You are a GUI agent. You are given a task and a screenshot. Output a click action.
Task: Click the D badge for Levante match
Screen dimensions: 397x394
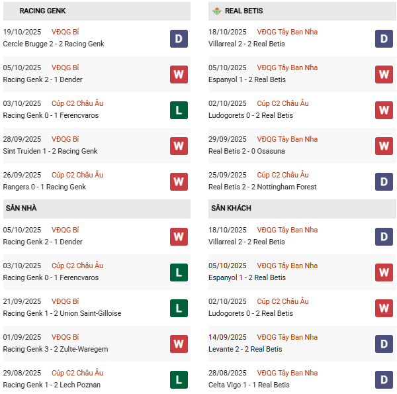click(x=384, y=344)
